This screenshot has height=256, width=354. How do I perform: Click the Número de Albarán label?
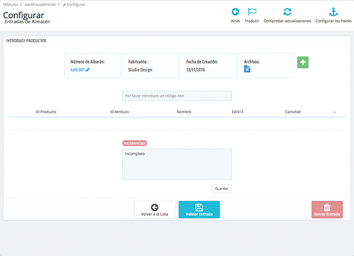tap(88, 62)
